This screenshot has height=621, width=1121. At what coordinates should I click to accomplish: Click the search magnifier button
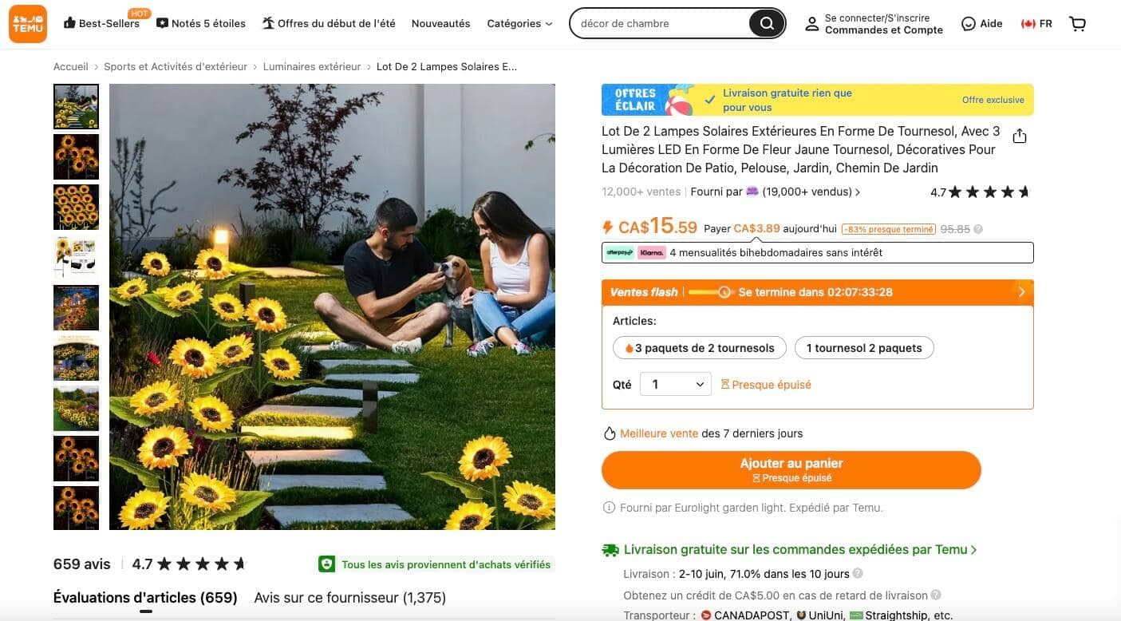click(x=767, y=23)
